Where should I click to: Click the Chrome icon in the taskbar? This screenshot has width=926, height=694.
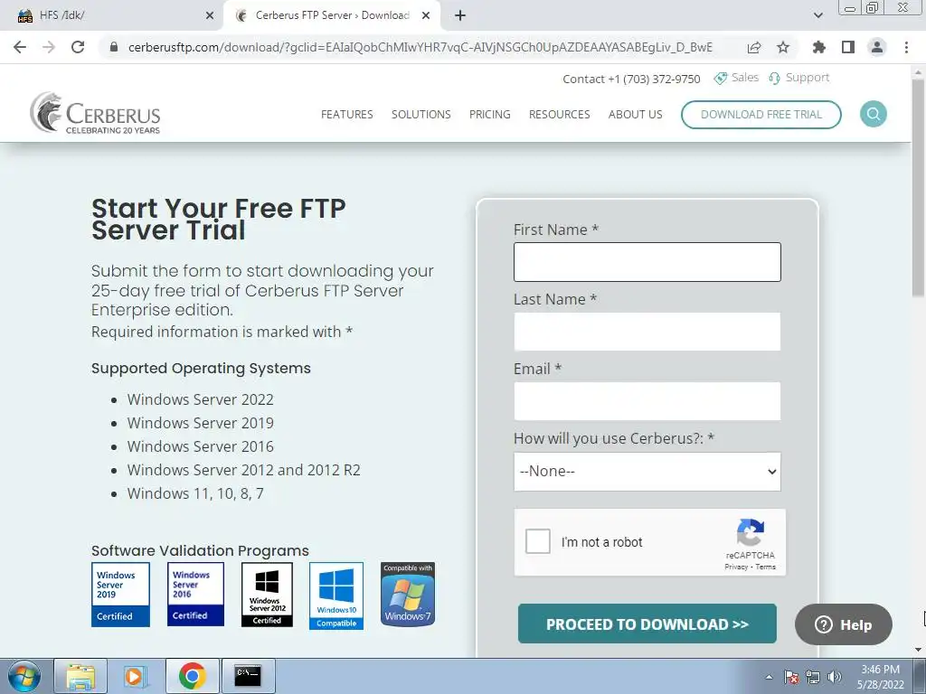tap(192, 676)
